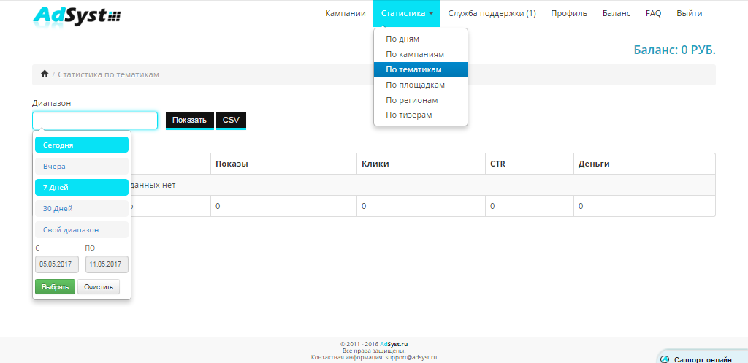
Task: Choose the 7 Дней range preset
Action: click(x=82, y=188)
